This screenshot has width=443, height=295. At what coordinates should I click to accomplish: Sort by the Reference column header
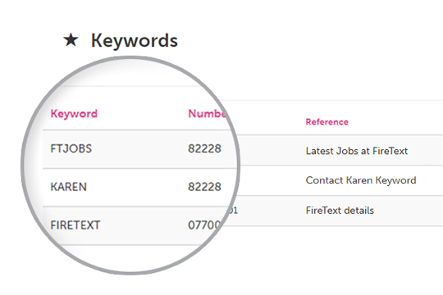coord(327,122)
